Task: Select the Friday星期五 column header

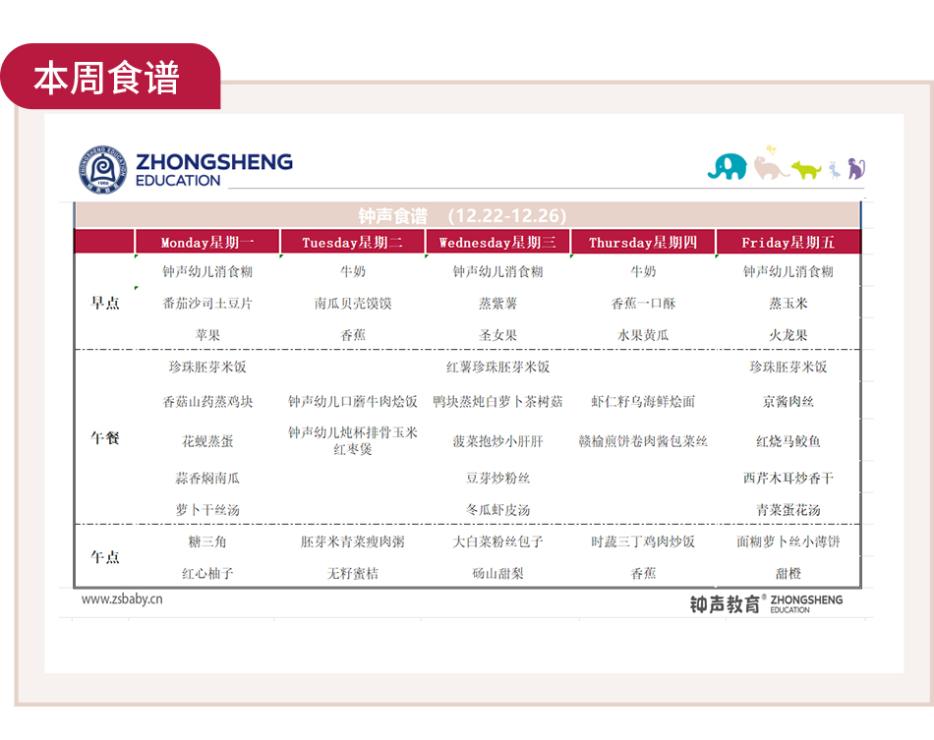Action: pos(788,243)
